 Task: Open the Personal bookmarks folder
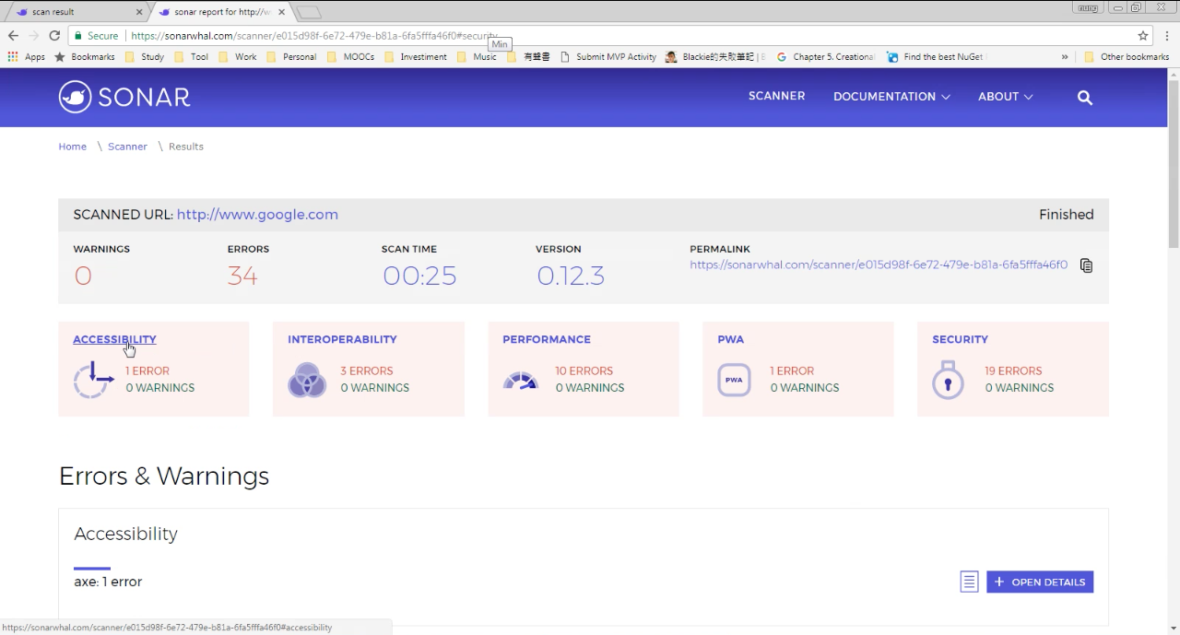[290, 56]
